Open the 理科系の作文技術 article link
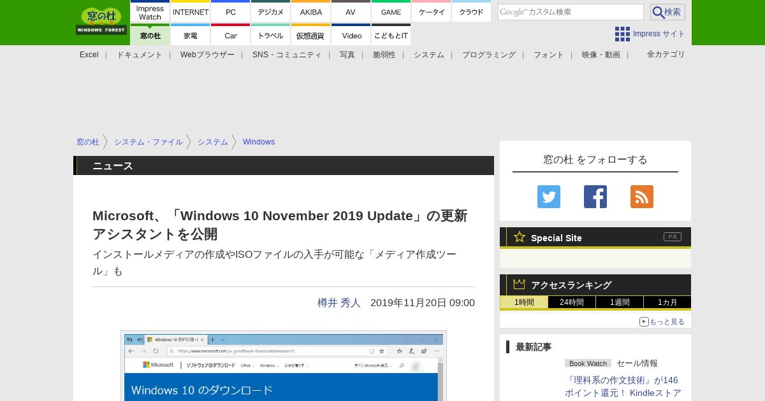The height and width of the screenshot is (401, 765). [623, 386]
